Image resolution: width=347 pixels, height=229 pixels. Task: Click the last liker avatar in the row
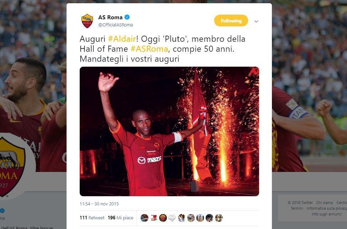pos(219,218)
